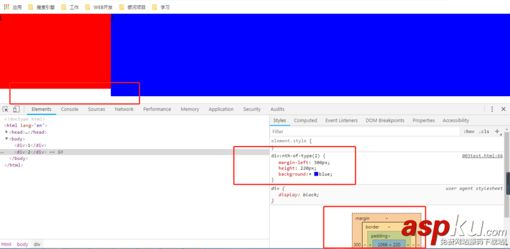510x249 pixels.
Task: Select the Event Listeners sidebar tab
Action: pos(342,120)
